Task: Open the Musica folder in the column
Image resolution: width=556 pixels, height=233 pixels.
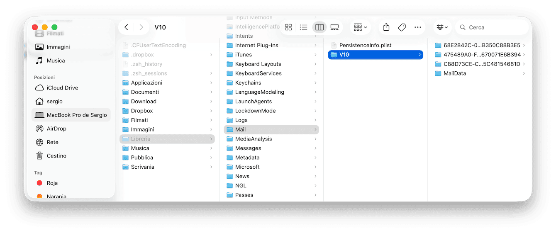Action: 167,148
